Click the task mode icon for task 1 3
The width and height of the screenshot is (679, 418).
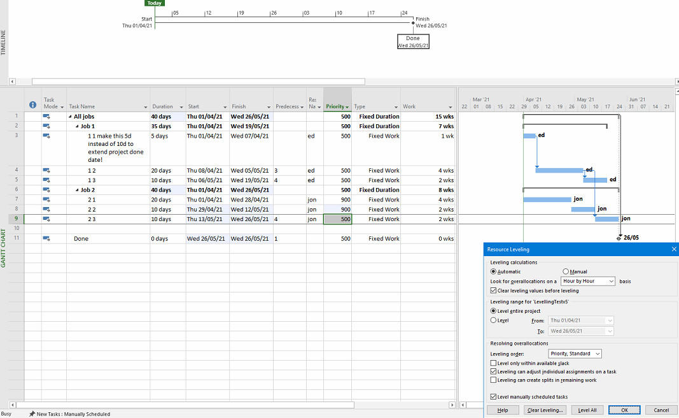pyautogui.click(x=46, y=180)
